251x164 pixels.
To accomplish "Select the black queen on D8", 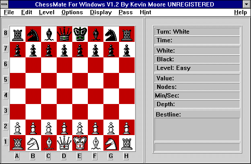I will click(64, 34).
